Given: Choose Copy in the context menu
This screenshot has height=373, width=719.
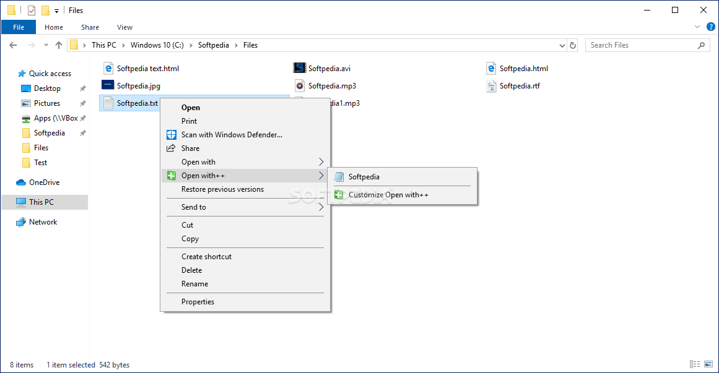Looking at the screenshot, I should (245, 239).
